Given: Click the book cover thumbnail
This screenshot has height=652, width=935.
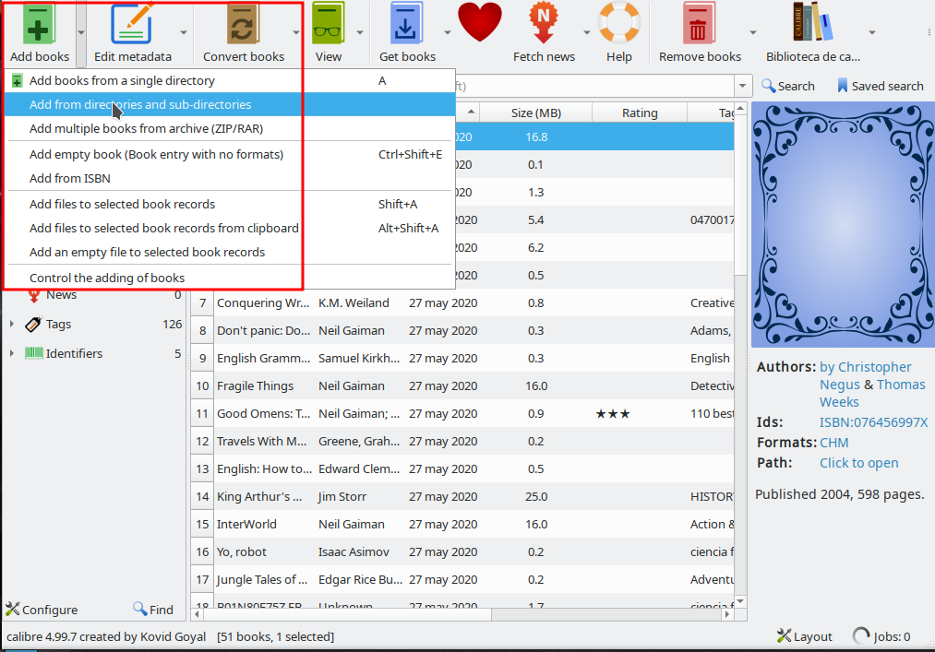Looking at the screenshot, I should [x=843, y=225].
